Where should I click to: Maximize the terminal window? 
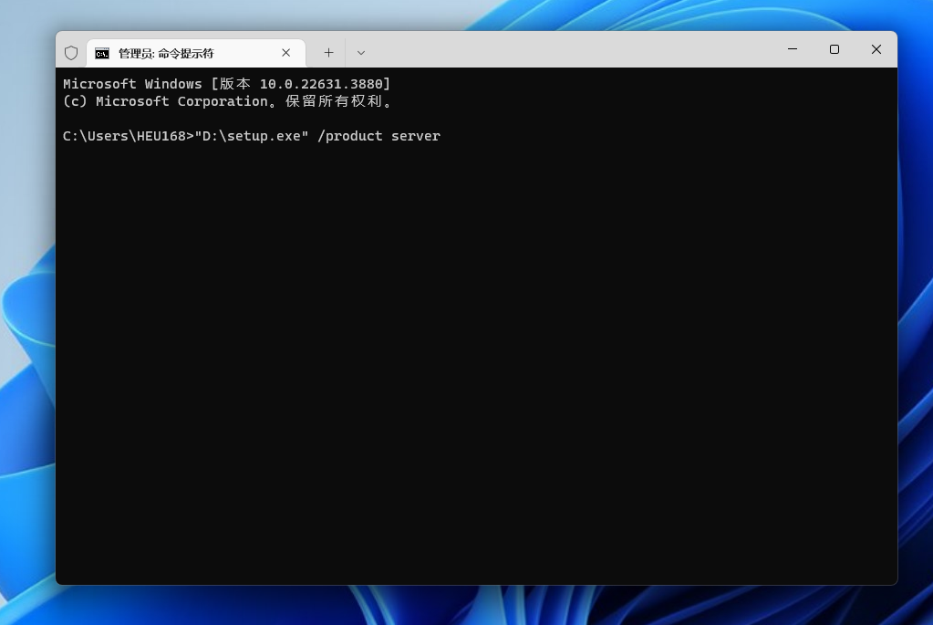click(x=834, y=49)
